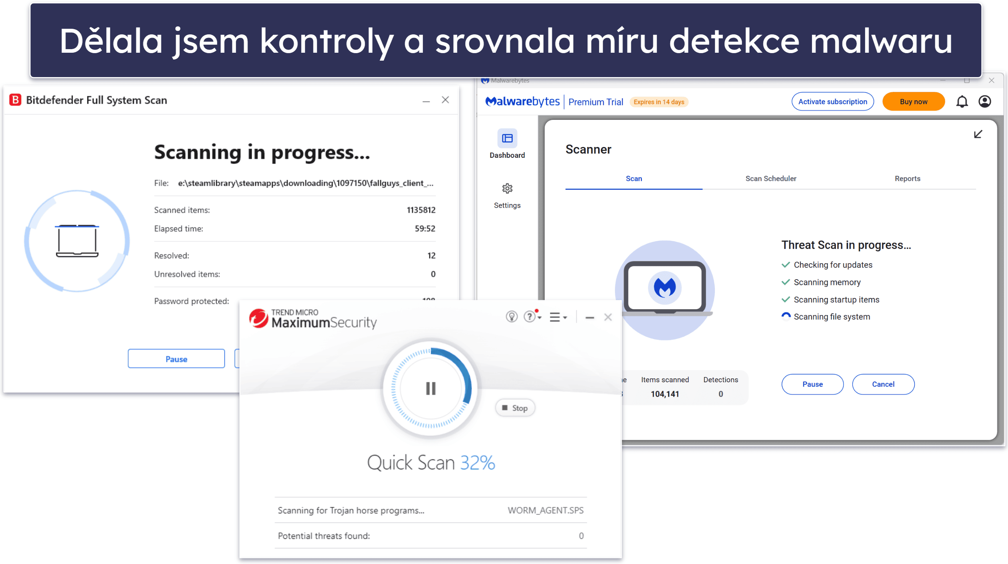Click the Premium Trial label
The image size is (1008, 564).
click(x=595, y=102)
